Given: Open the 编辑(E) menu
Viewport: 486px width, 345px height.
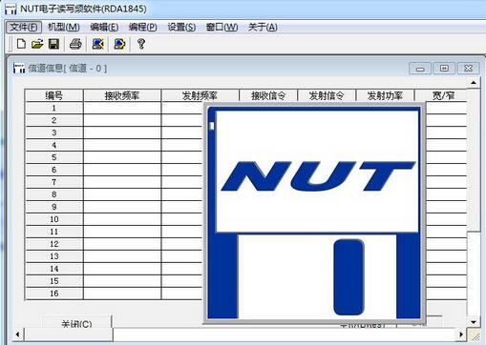Looking at the screenshot, I should [x=104, y=28].
